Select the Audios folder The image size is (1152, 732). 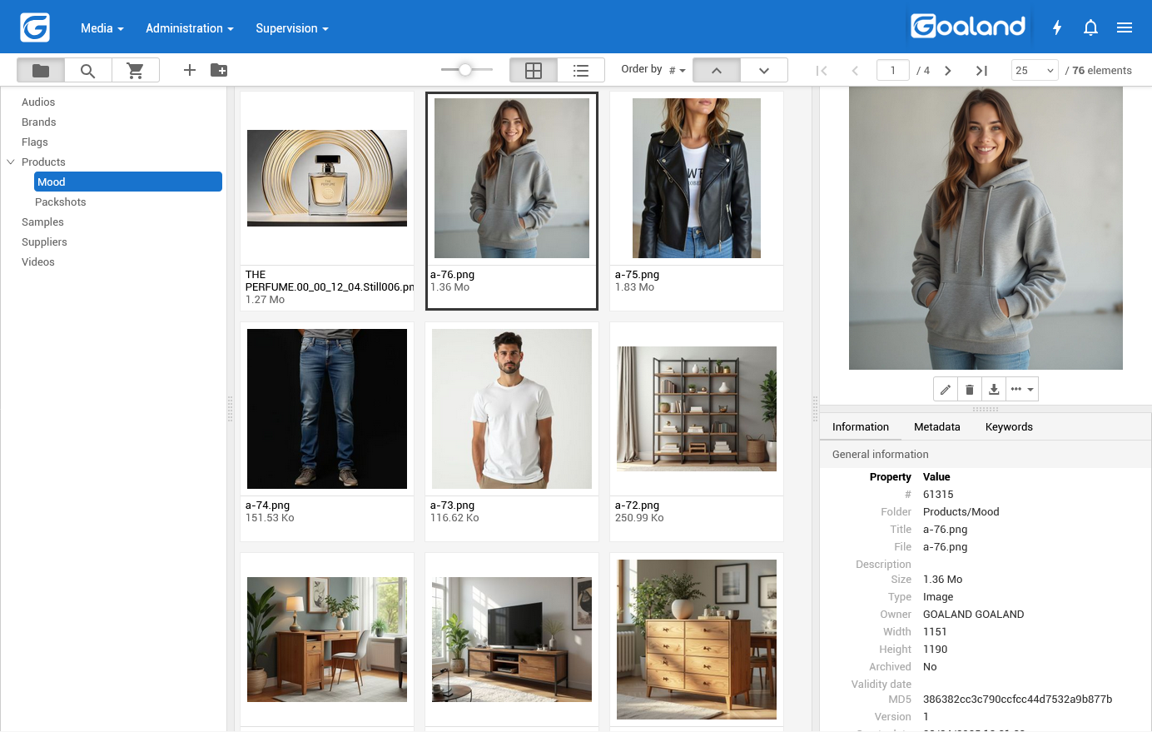click(x=38, y=102)
